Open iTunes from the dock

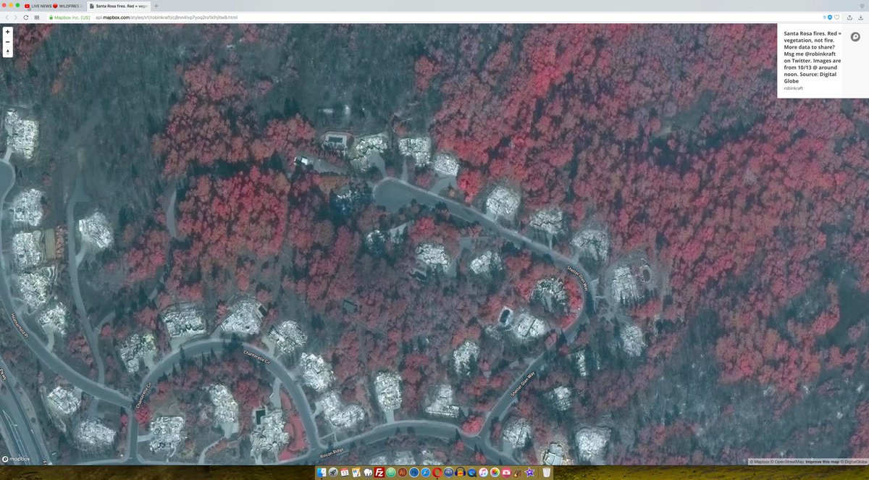point(483,472)
